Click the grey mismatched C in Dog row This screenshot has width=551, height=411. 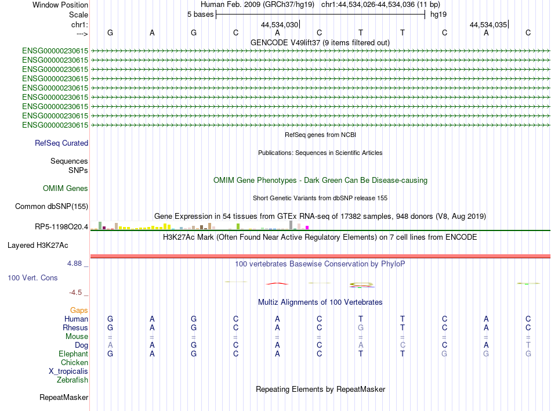(x=403, y=345)
